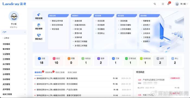Open 项目立项申请 link
190x98 pixels.
(x=57, y=25)
